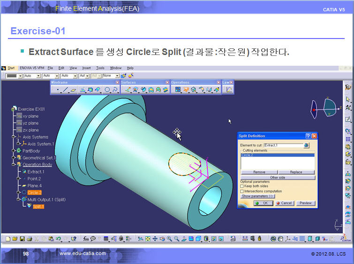Click the Save disk icon in bottom toolbar
The width and height of the screenshot is (354, 264).
23,239
